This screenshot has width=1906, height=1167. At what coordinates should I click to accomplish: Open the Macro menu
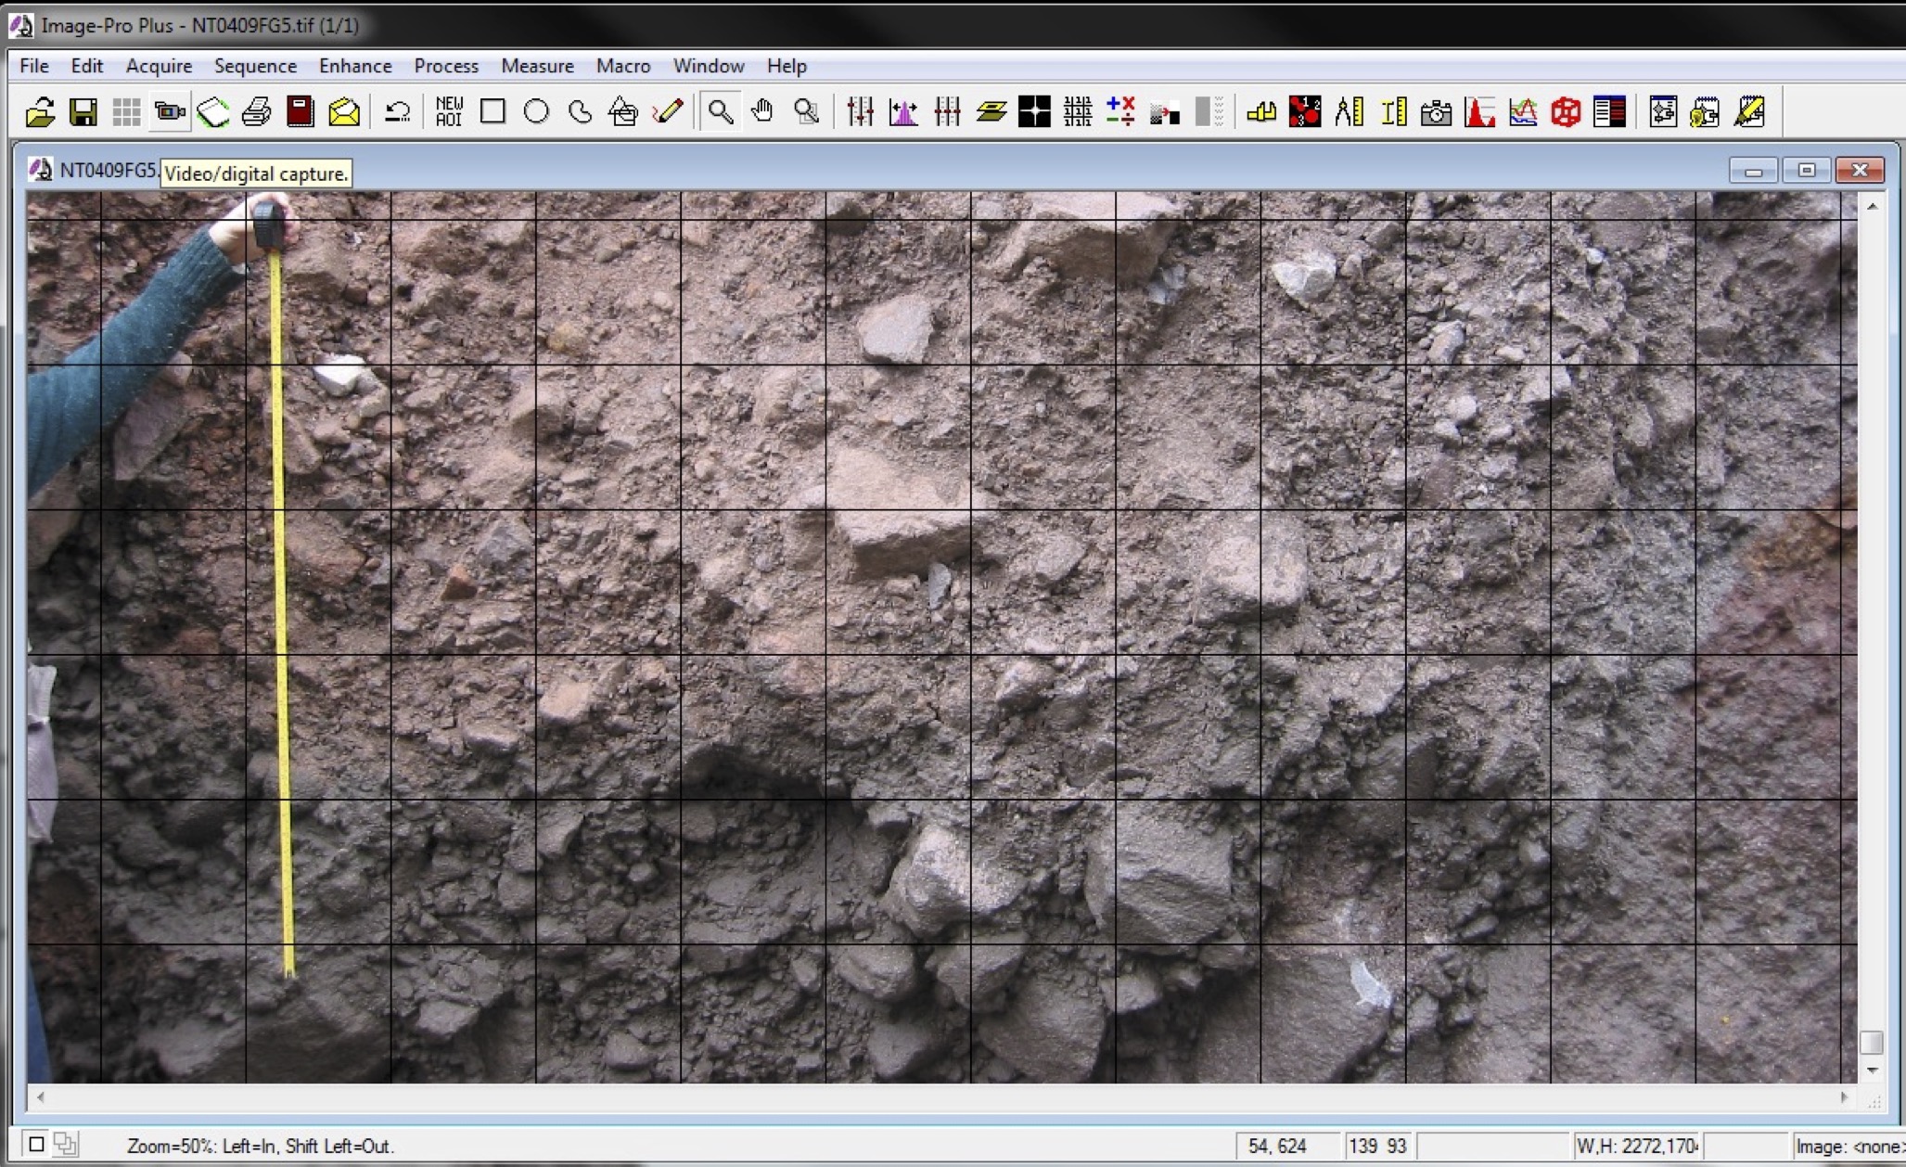623,65
